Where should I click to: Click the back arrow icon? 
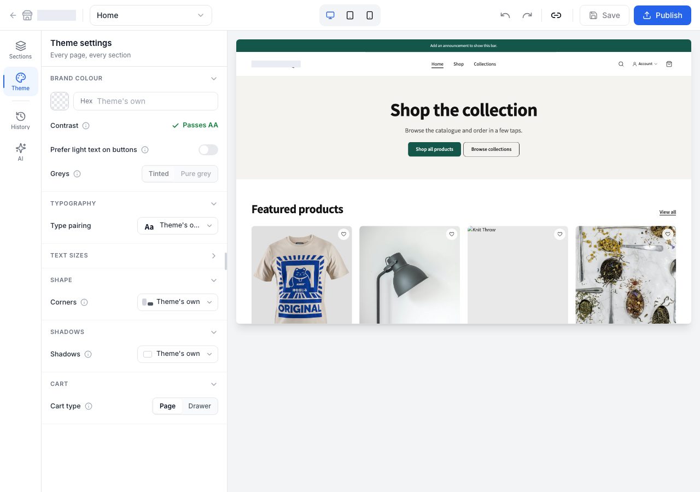(13, 15)
